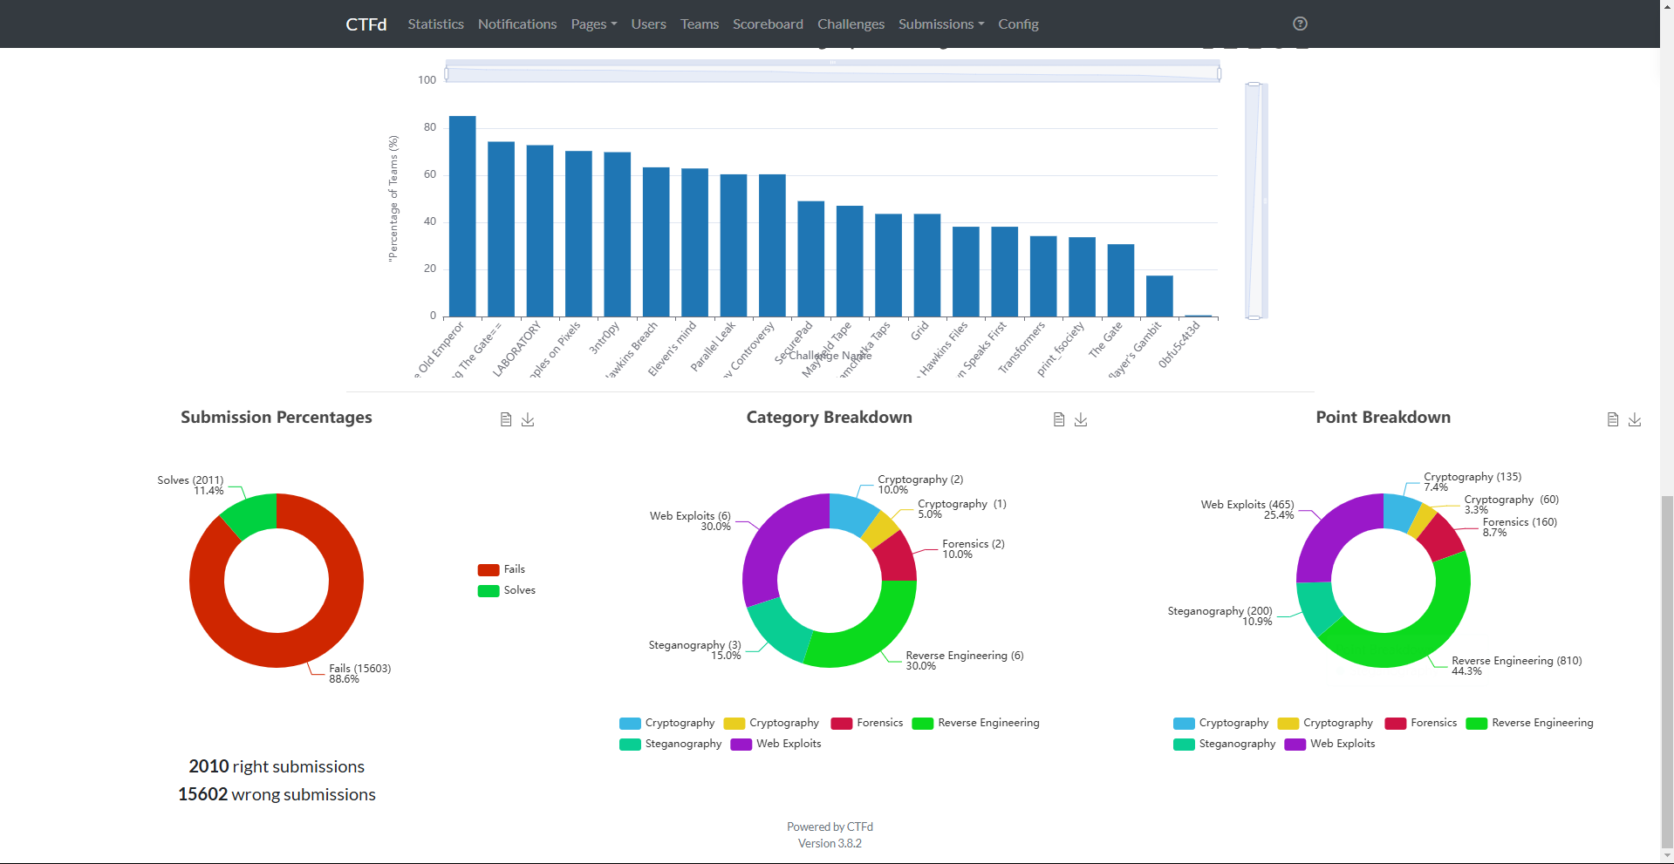
Task: Open the Config page link
Action: [x=1018, y=24]
